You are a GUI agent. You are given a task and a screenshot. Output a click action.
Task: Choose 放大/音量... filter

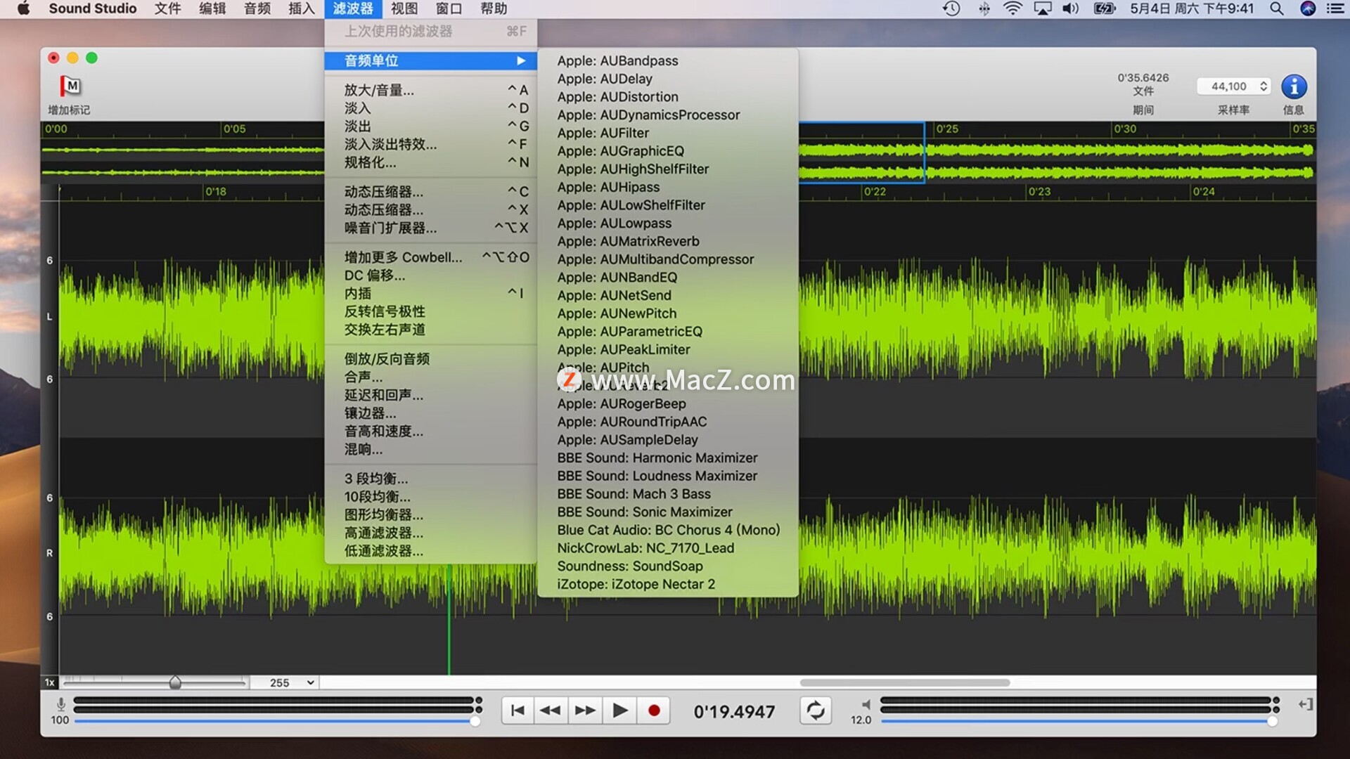(x=430, y=90)
